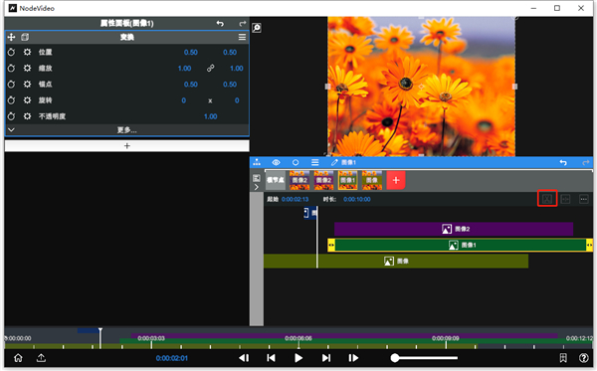Open gear settings for 锚点 property
Image resolution: width=597 pixels, height=371 pixels.
(x=27, y=85)
